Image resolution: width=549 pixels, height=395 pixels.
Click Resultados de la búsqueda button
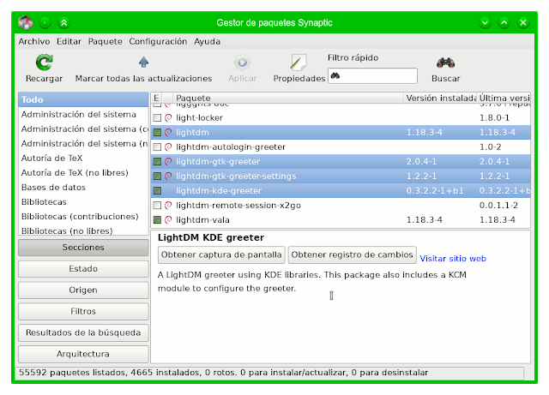point(83,332)
